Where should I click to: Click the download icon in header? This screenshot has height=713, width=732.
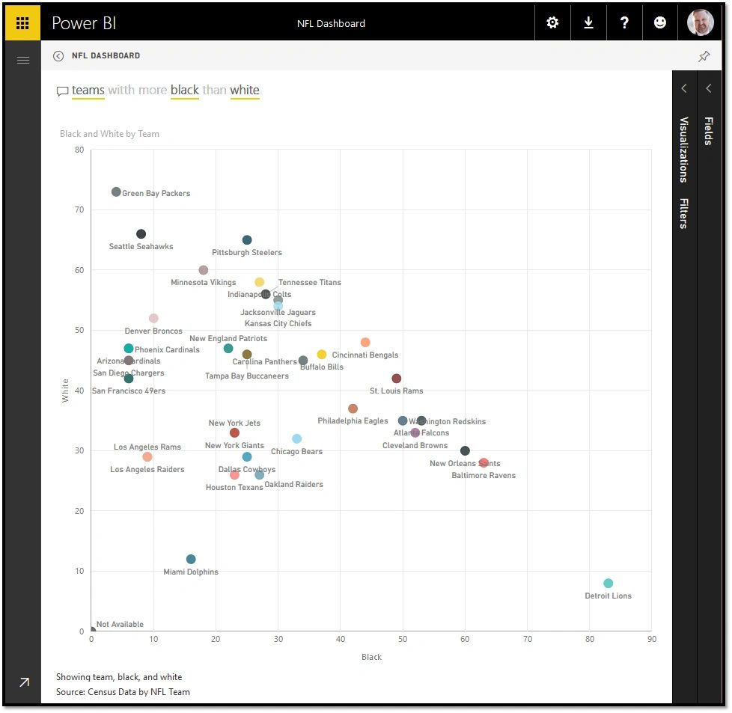588,22
